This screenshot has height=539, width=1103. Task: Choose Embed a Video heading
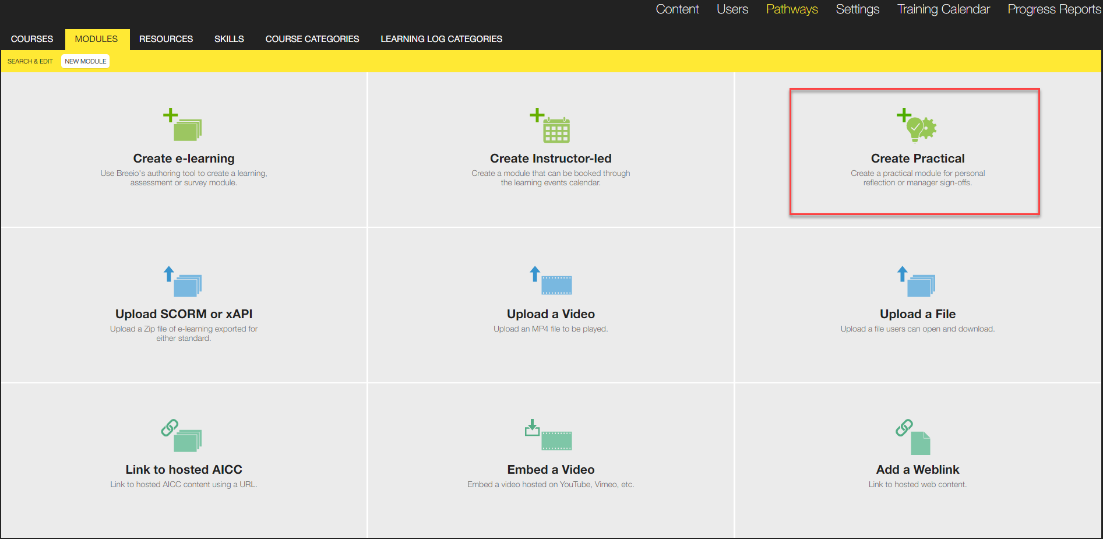(551, 470)
